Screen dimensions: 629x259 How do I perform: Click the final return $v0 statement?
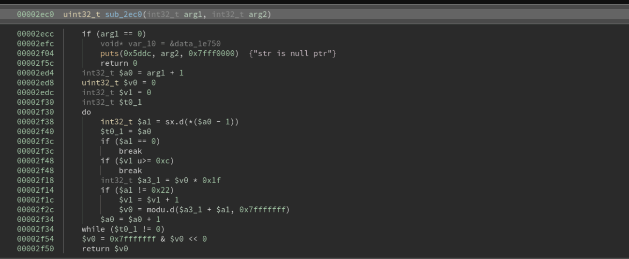pos(105,248)
